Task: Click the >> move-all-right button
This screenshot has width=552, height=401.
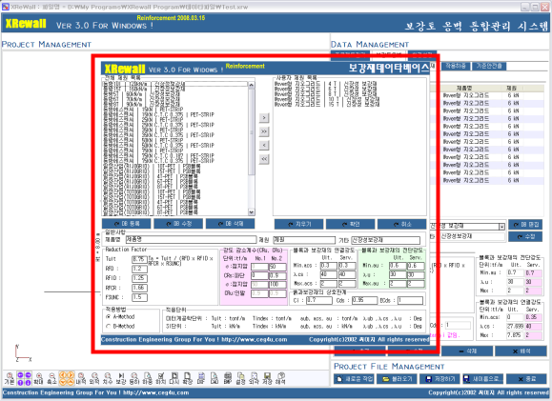Action: click(264, 131)
